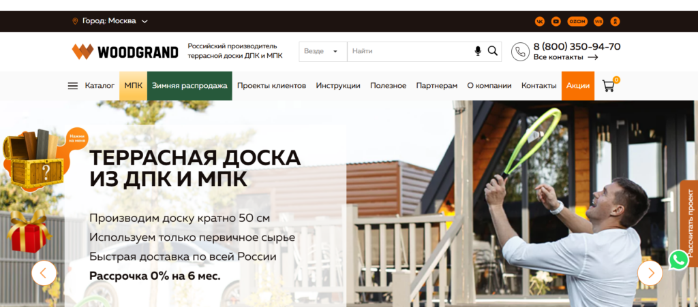Open the VK social network icon

tap(540, 21)
